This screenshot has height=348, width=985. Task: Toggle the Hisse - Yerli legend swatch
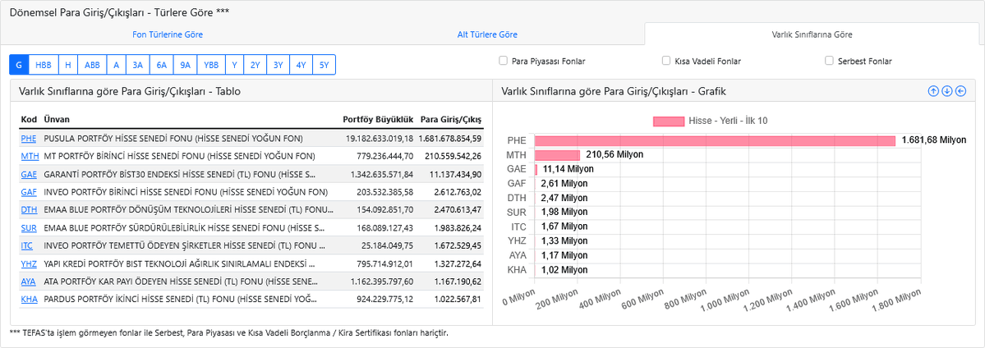669,121
